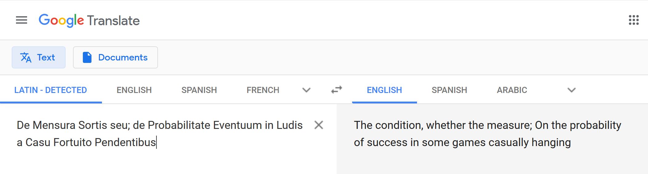The height and width of the screenshot is (174, 648).
Task: Select Latin - Detected source tab
Action: click(x=51, y=90)
